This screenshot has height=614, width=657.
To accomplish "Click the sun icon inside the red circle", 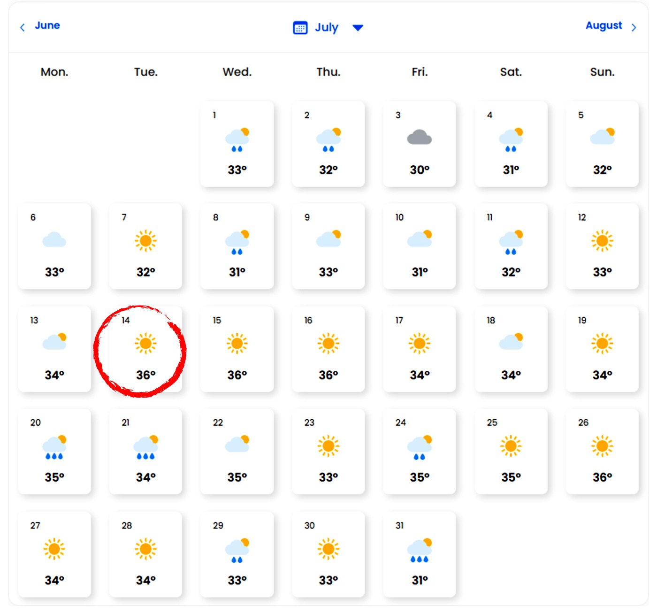I will pos(146,343).
